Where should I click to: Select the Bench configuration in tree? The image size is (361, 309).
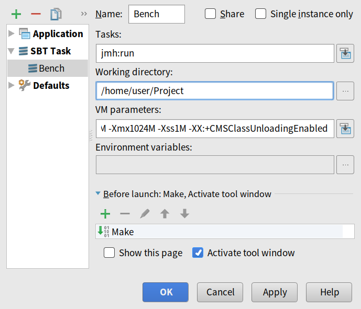51,68
